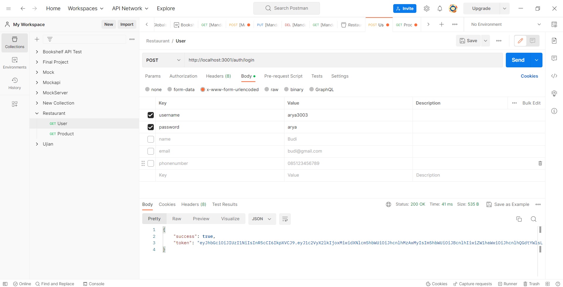Screen dimensions: 563x287
Task: Open the configure workspace sidebar icon
Action: point(15,104)
